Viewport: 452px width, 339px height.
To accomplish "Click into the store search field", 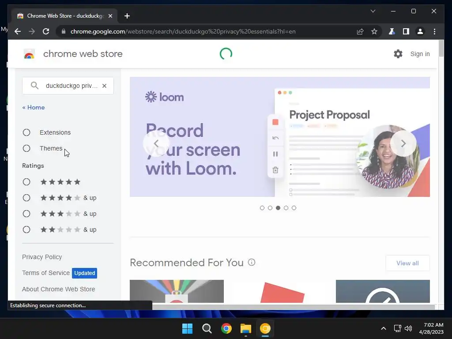I will coord(68,86).
